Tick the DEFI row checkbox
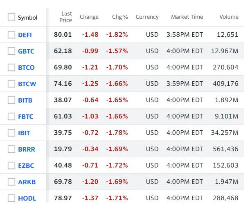Screen dimensions: 250x210 point(11,35)
